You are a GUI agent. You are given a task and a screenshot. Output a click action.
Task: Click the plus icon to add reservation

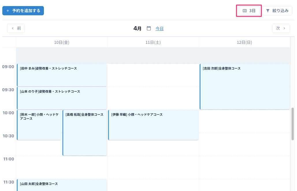pos(8,11)
